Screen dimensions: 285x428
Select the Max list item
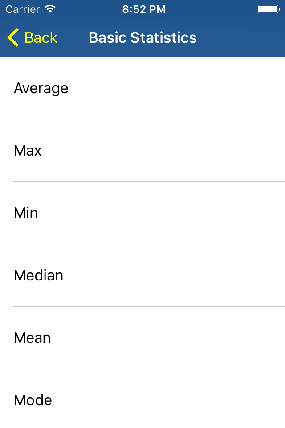point(142,150)
